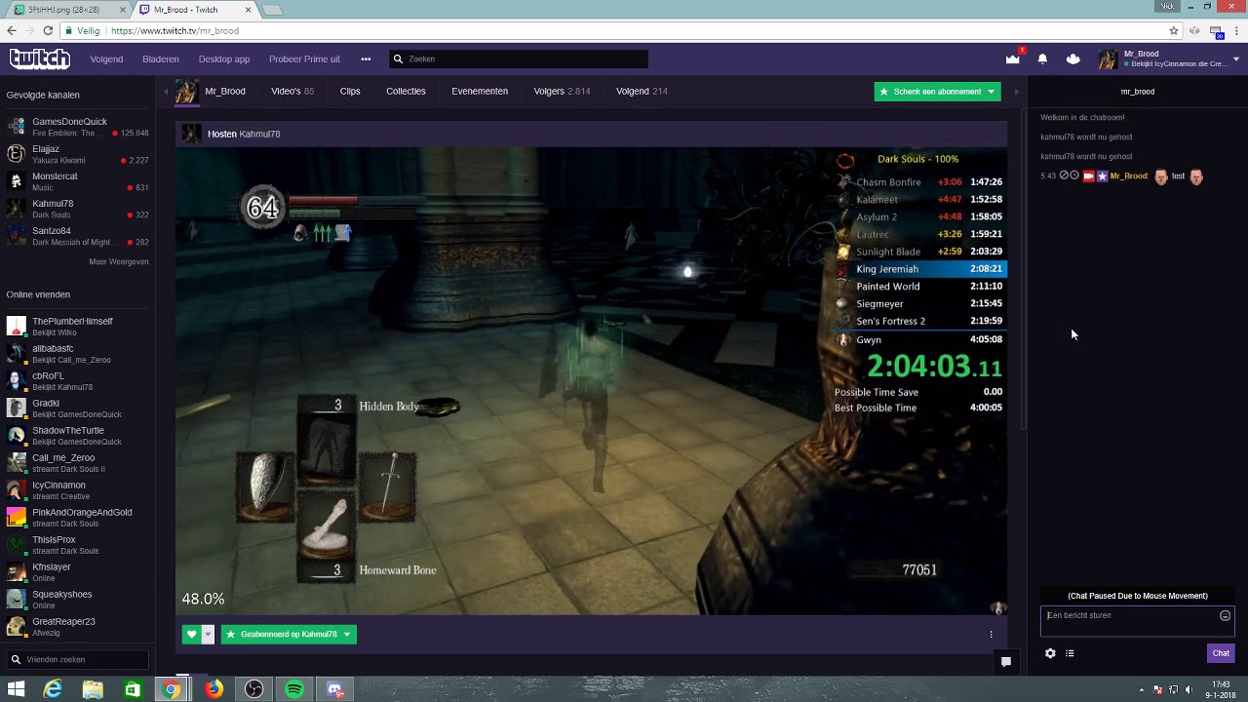1248x702 pixels.
Task: Open follow notifications dropdown beside heart
Action: tap(208, 635)
